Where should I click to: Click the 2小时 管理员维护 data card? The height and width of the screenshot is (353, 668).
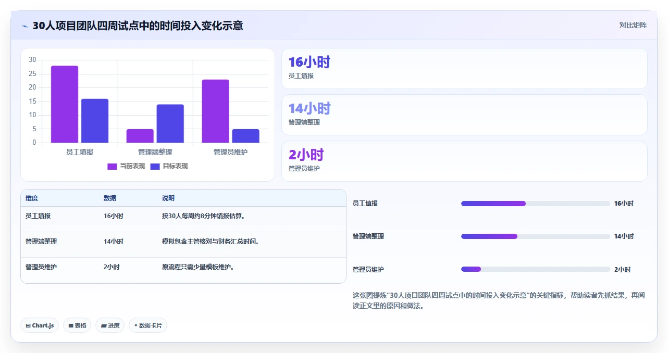(x=464, y=161)
